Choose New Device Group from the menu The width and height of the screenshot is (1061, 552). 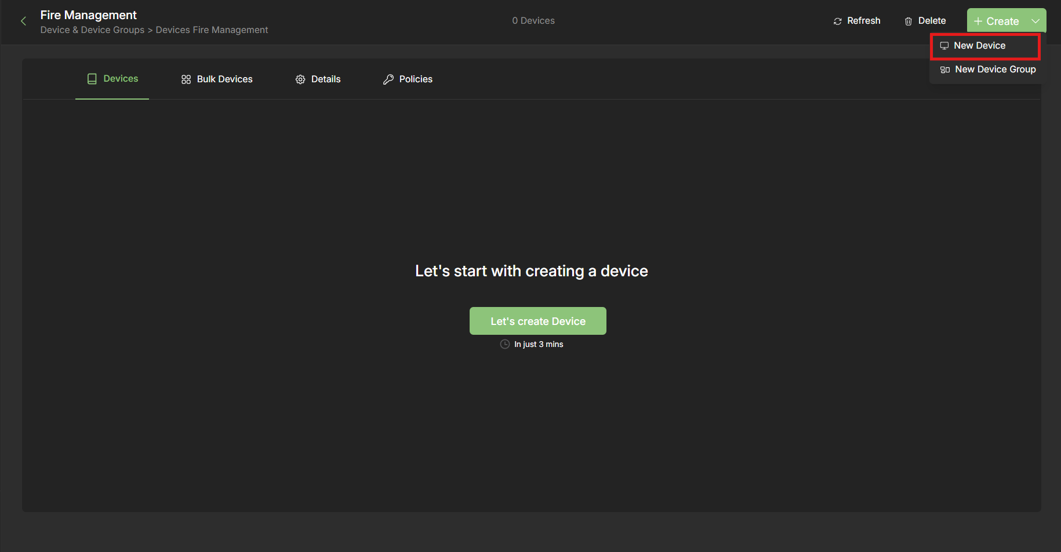point(995,69)
